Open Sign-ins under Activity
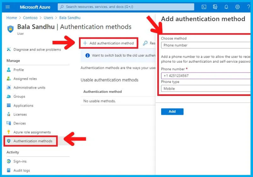253x177 pixels. coord(20,161)
